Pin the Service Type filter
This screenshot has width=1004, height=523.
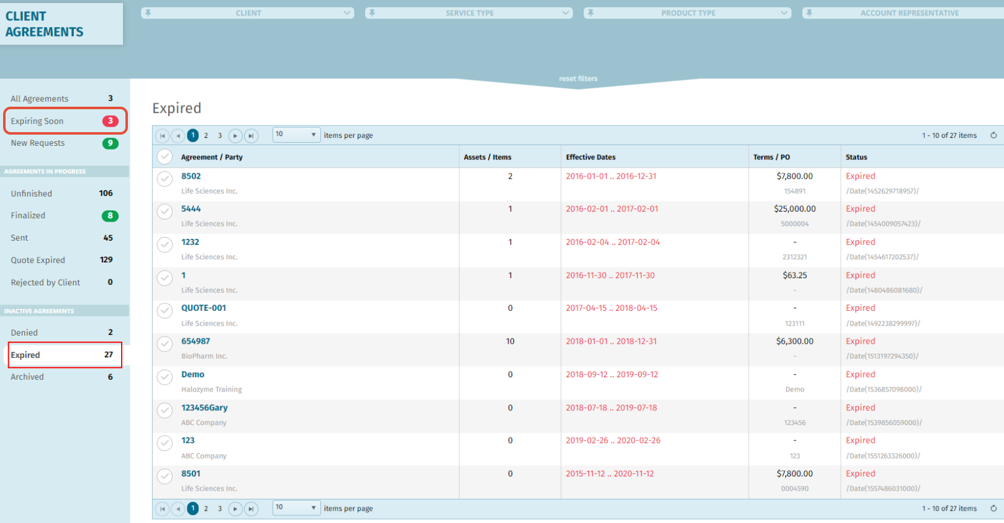click(x=372, y=12)
